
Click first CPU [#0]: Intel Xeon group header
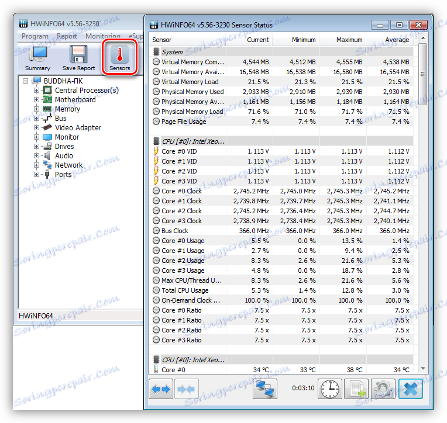tap(281, 141)
